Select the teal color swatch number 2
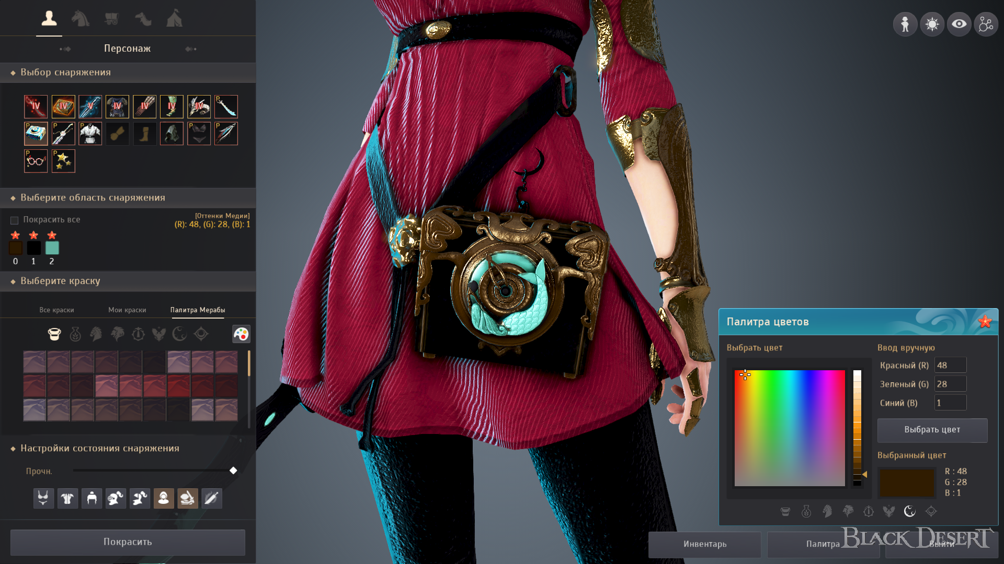This screenshot has height=564, width=1004. [x=52, y=248]
